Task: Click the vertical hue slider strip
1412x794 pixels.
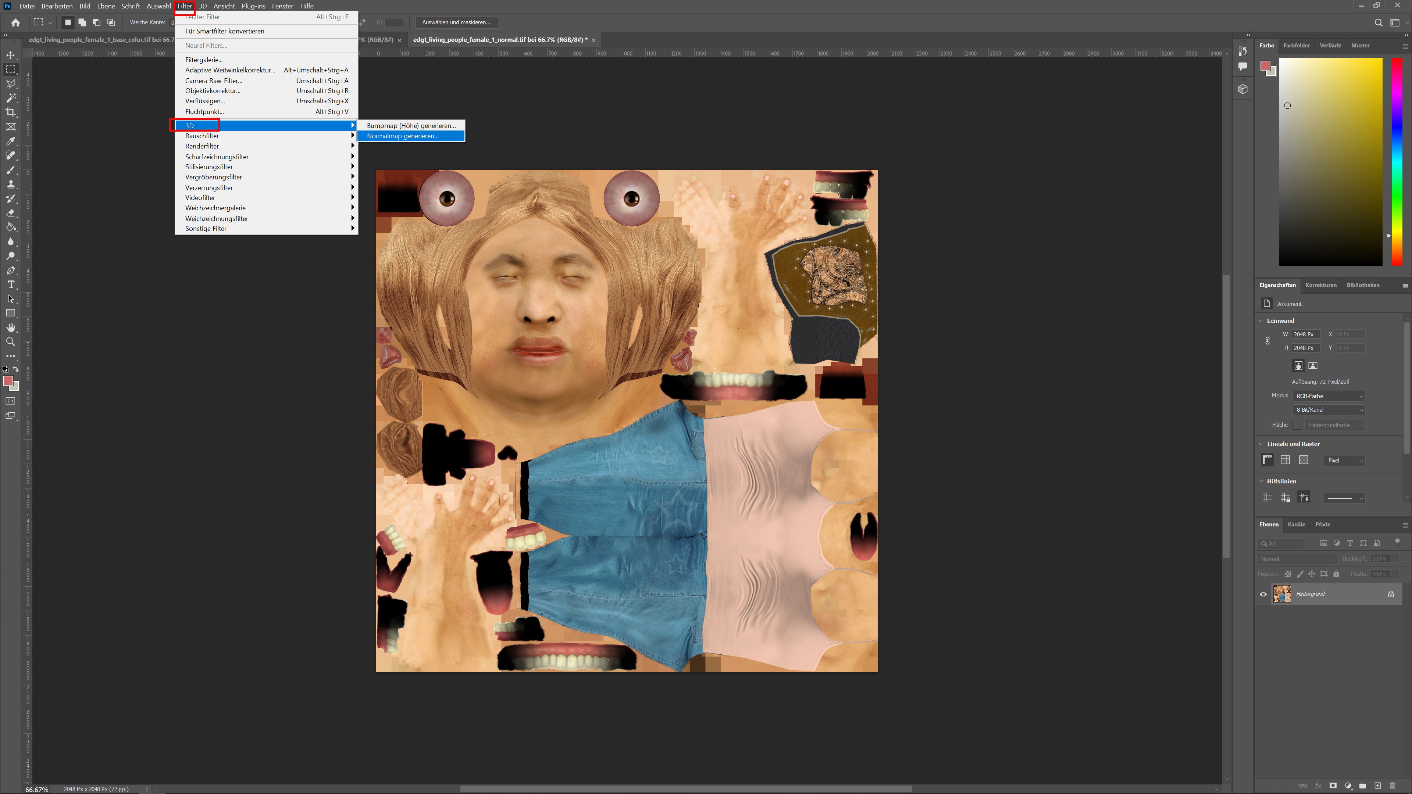Action: pyautogui.click(x=1397, y=162)
